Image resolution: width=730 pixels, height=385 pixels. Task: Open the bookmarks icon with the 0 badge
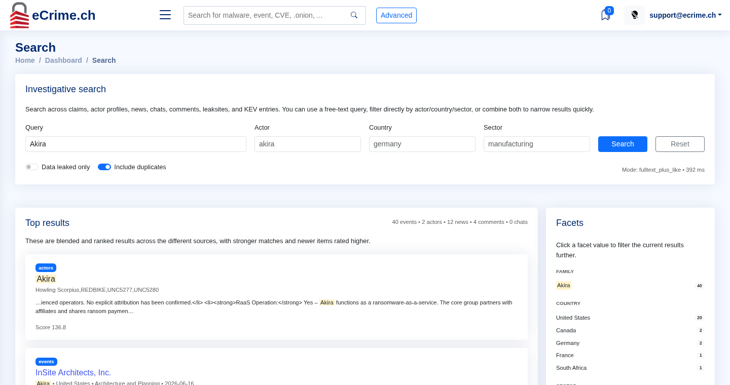tap(605, 15)
